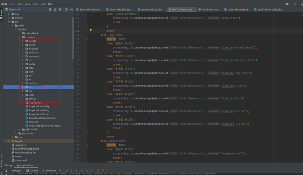303x175 pixels.
Task: Click the debug layout lines icon
Action: [x=60, y=170]
